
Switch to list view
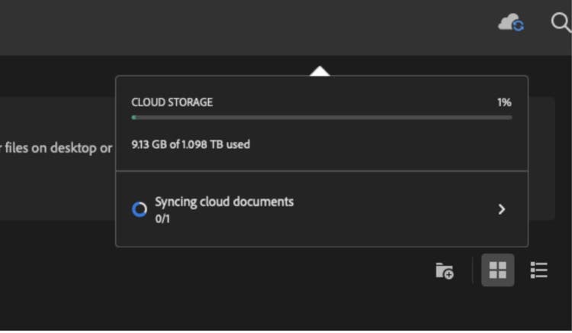tap(539, 270)
